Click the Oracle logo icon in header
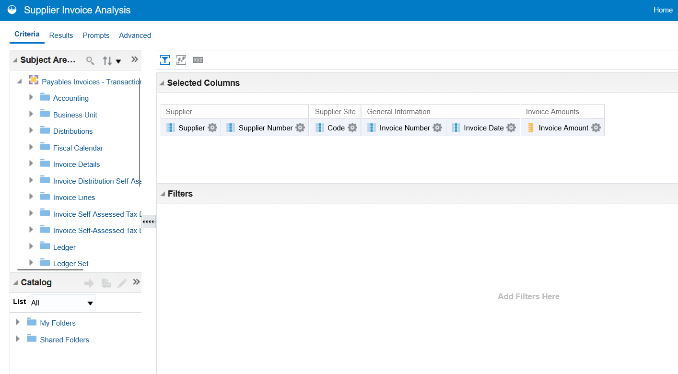 pyautogui.click(x=12, y=10)
